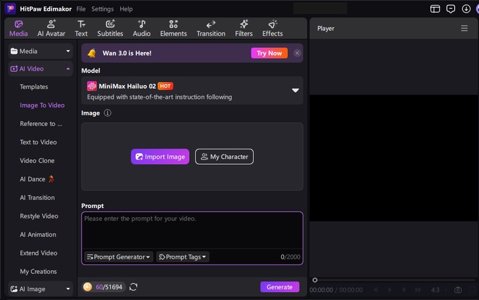Open the File menu
Viewport: 479px width, 300px height.
[81, 9]
